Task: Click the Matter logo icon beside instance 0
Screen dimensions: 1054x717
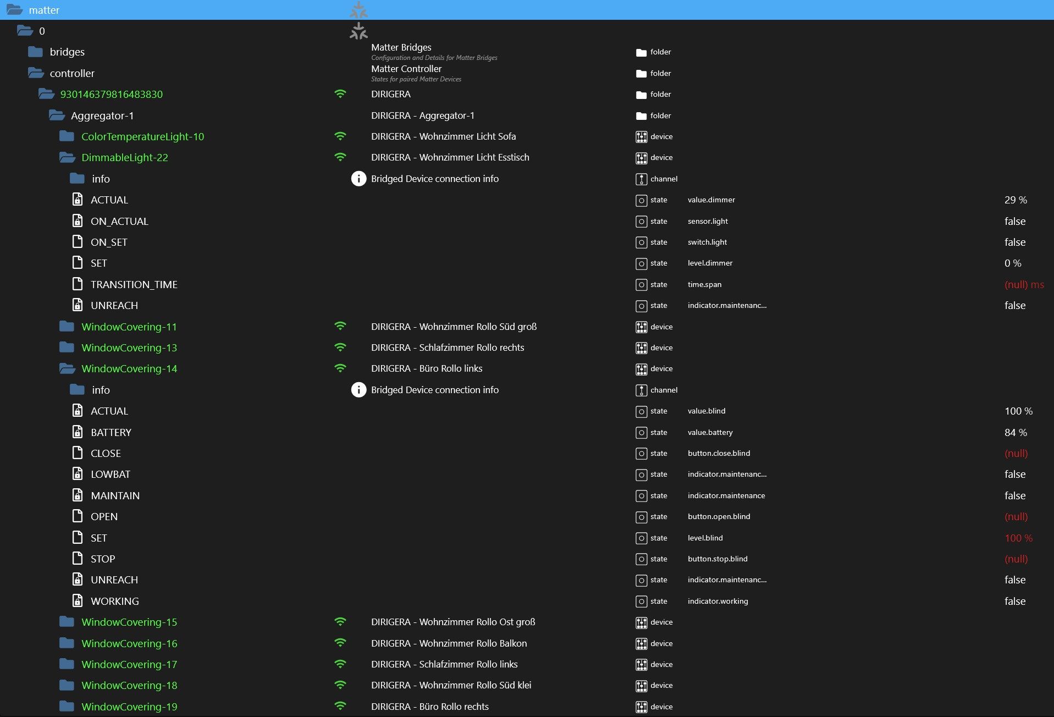Action: (x=358, y=31)
